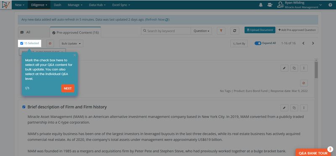Screen dimensions: 336x156
Task: Click the orange filter icon
Action: (221, 31)
